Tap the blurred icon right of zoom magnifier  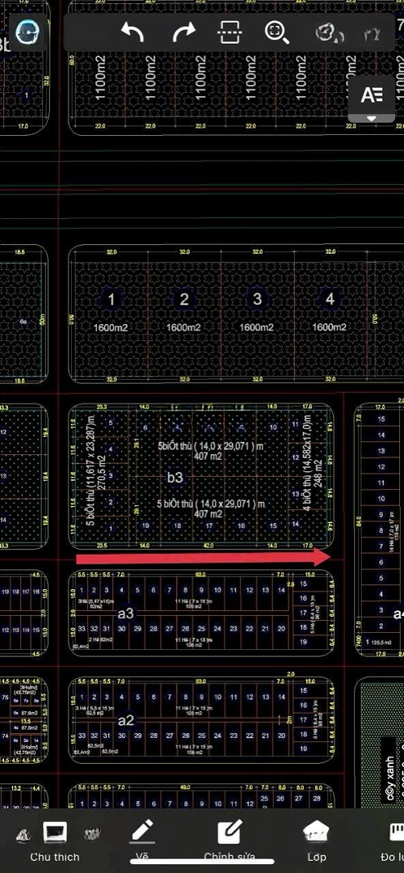point(326,33)
